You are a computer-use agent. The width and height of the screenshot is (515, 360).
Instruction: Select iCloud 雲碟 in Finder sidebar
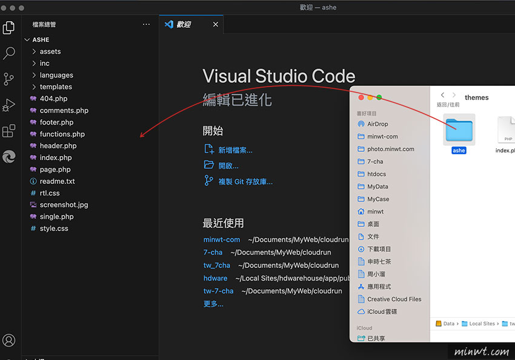click(382, 312)
